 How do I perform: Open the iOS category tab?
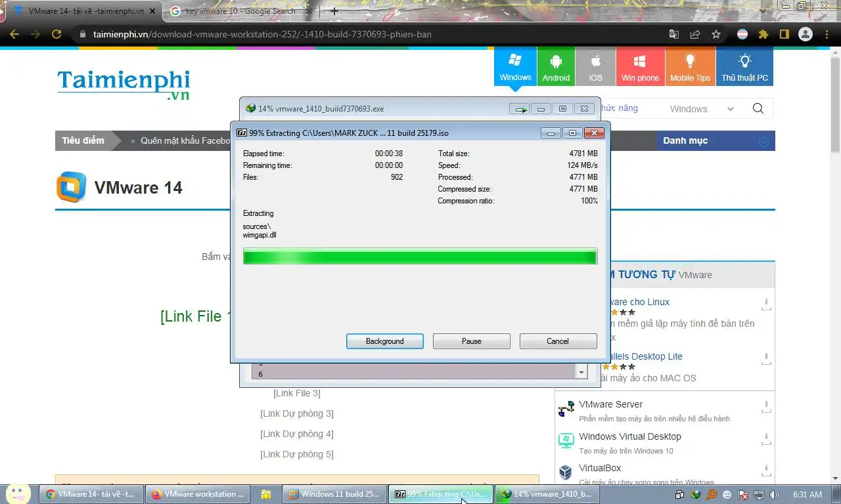pos(595,67)
